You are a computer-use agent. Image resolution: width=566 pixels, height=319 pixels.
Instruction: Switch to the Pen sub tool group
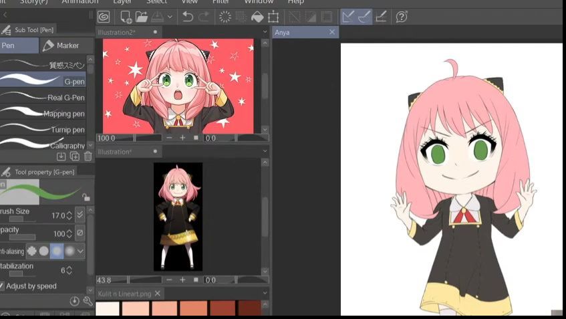[19, 45]
